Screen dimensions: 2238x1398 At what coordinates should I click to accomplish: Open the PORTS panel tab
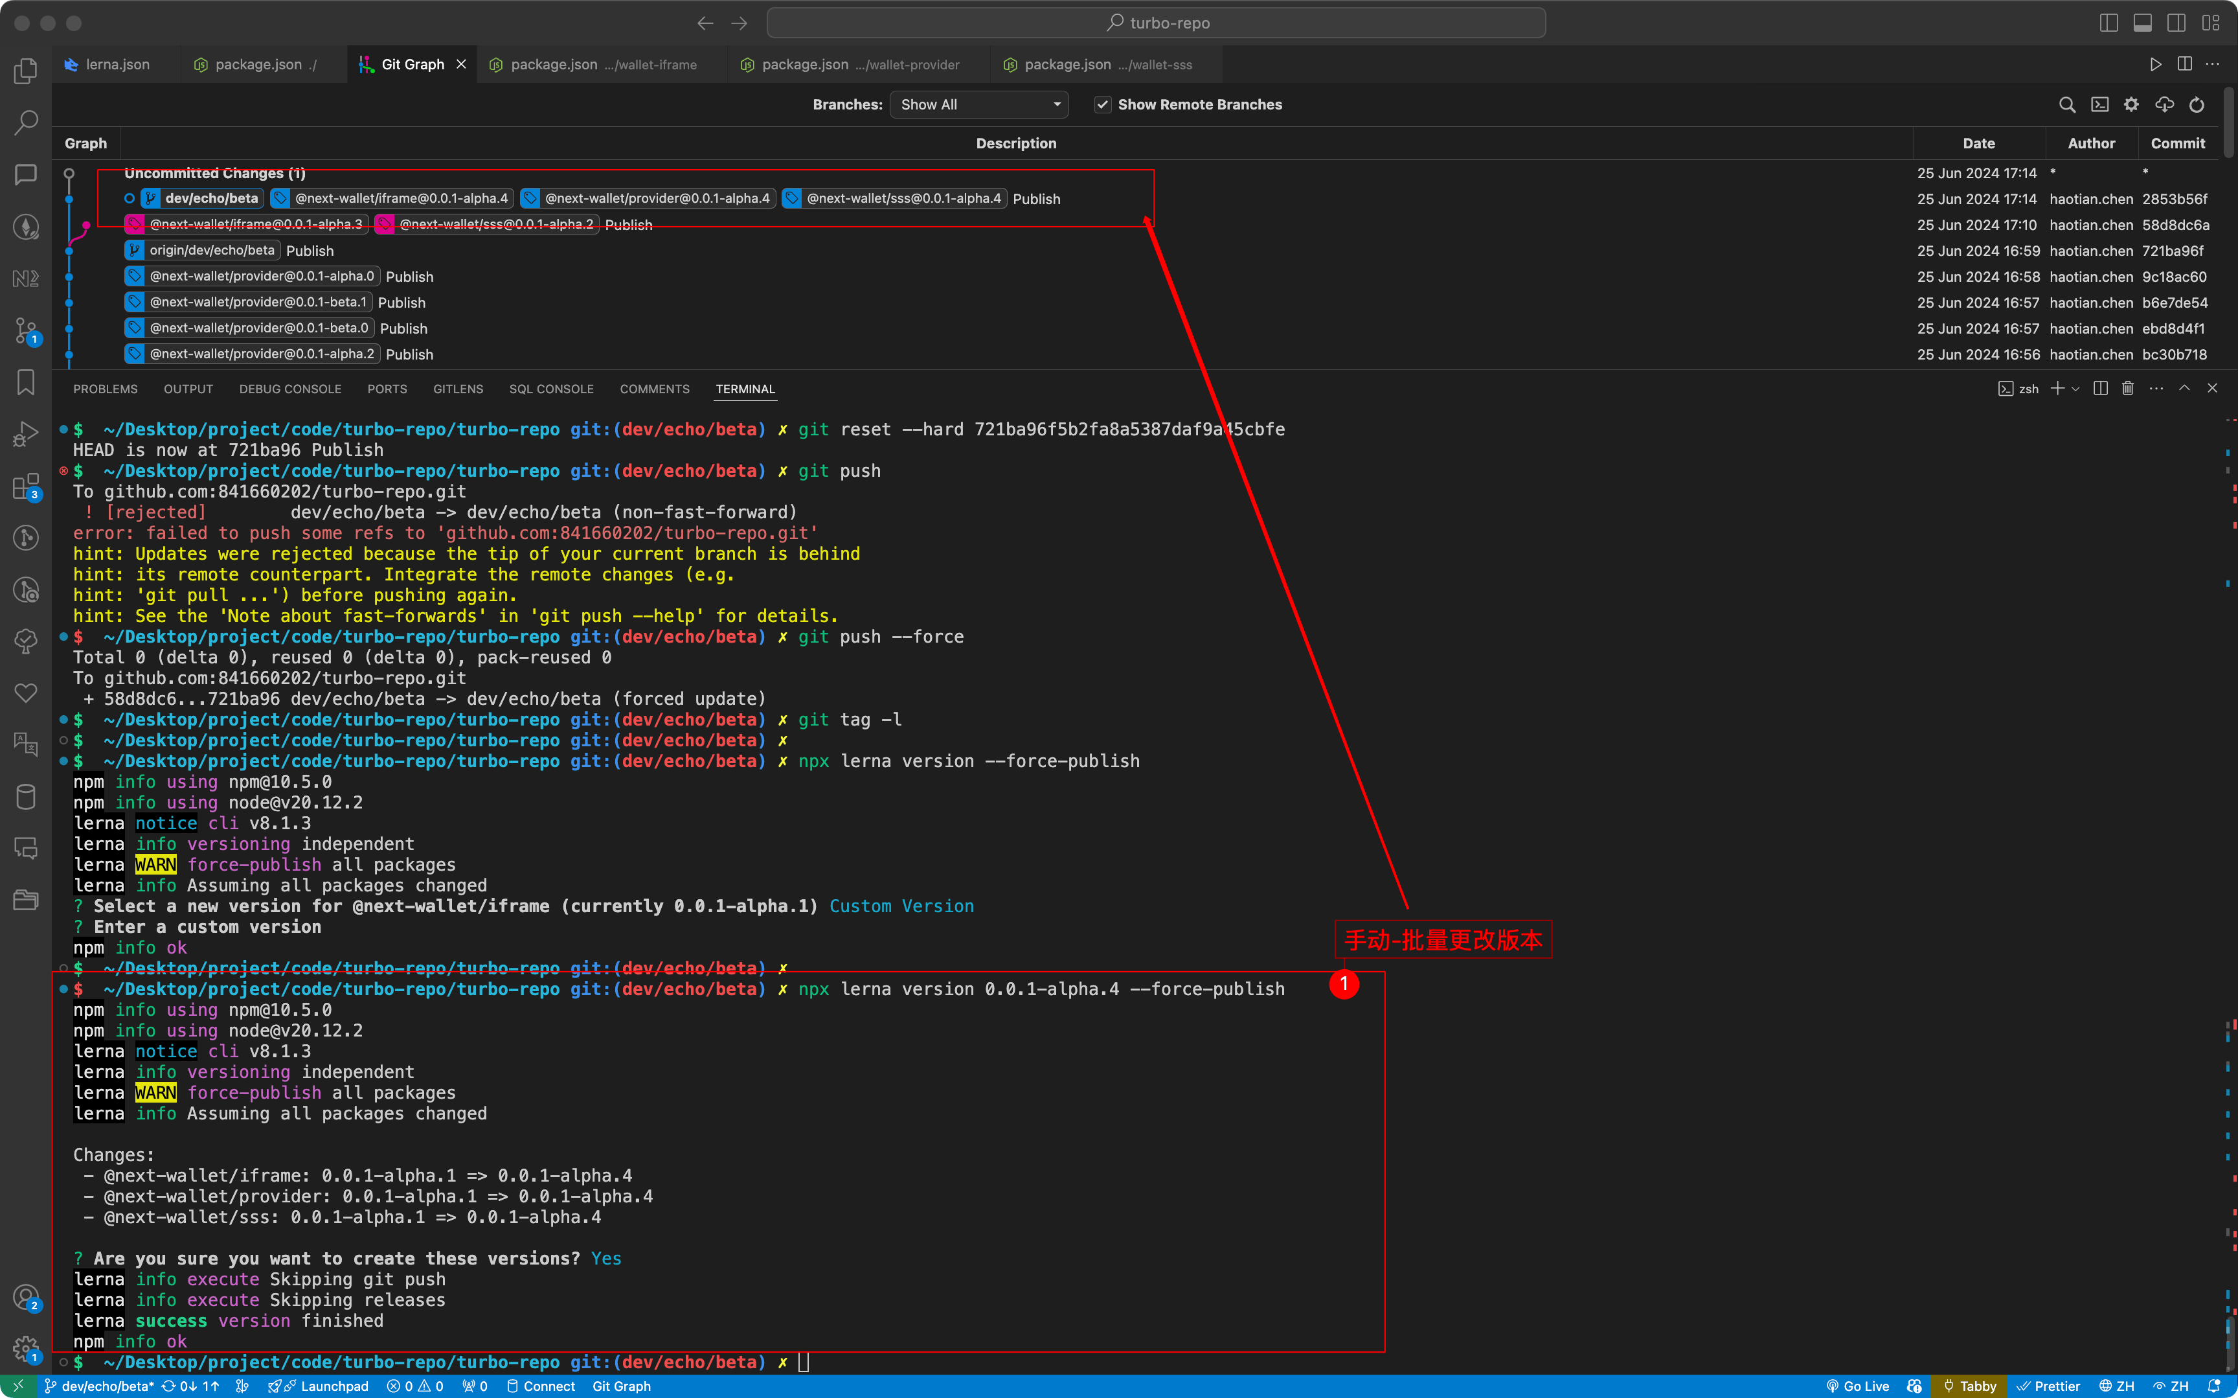pos(387,389)
